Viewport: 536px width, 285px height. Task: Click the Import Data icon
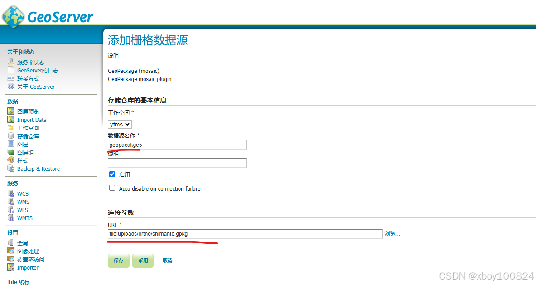pos(11,119)
